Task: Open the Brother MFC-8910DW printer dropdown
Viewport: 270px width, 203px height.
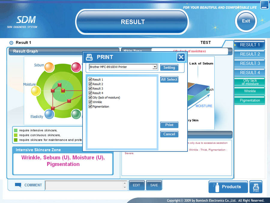Action: (x=155, y=67)
